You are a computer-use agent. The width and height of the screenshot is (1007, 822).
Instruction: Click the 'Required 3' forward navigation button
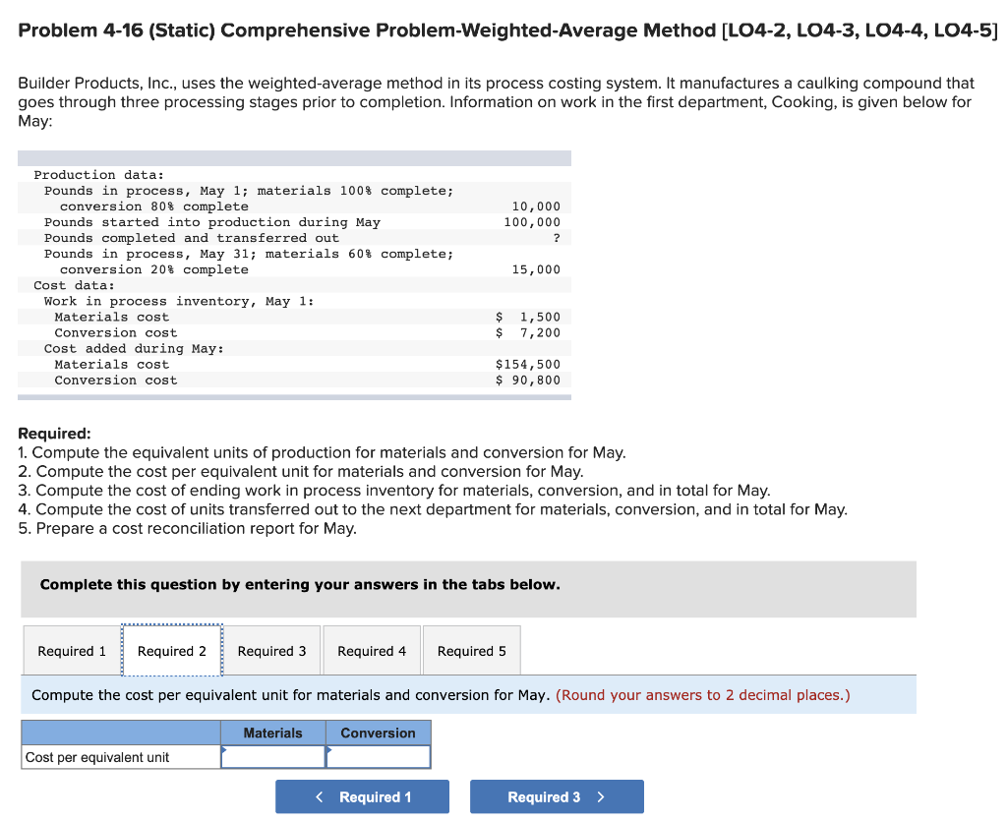pos(557,796)
